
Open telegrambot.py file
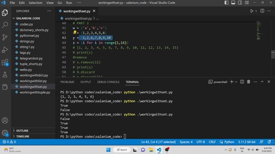click(31, 58)
